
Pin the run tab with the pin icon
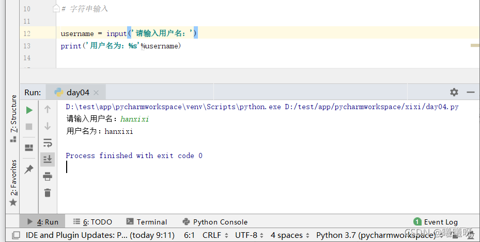29,169
